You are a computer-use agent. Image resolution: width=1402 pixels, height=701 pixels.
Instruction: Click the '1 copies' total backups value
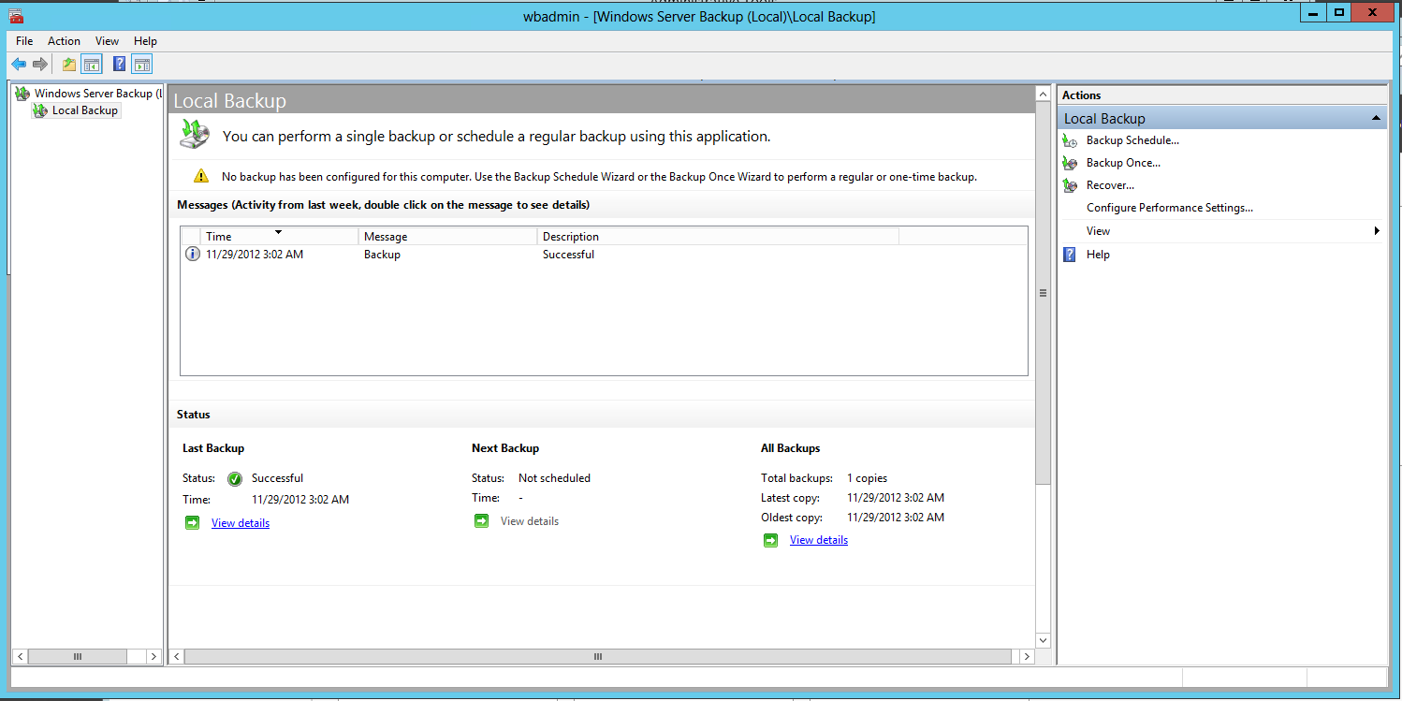click(x=867, y=478)
